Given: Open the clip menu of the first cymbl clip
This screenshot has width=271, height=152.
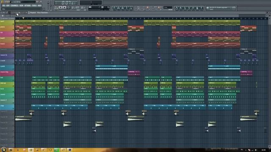Looking at the screenshot, I should pyautogui.click(x=96, y=66).
